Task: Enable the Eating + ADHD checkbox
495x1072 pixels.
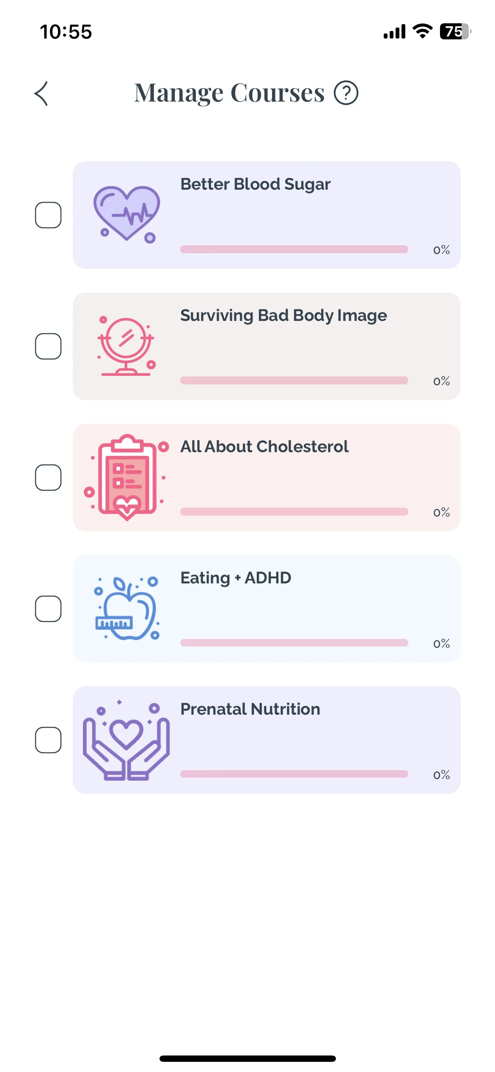Action: point(48,609)
